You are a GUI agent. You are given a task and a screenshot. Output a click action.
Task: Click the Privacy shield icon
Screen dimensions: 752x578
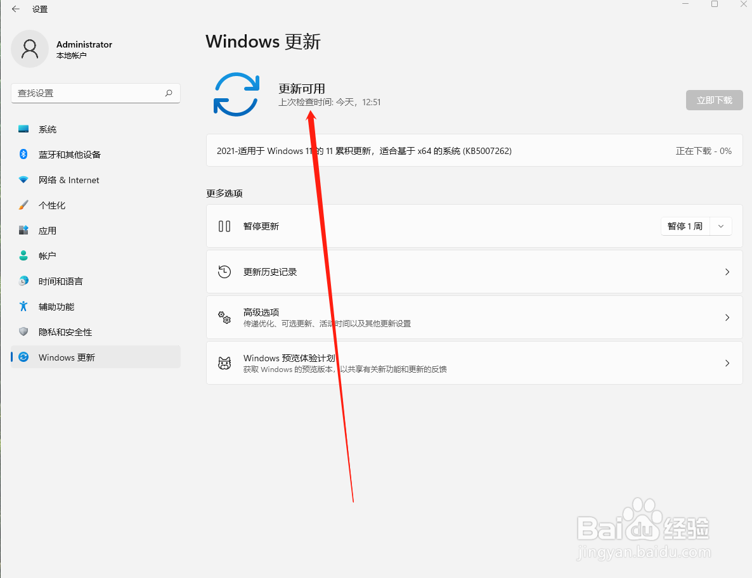pyautogui.click(x=23, y=331)
